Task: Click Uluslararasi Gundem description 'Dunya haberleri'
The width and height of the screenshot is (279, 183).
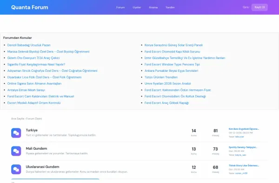Action: (x=77, y=172)
